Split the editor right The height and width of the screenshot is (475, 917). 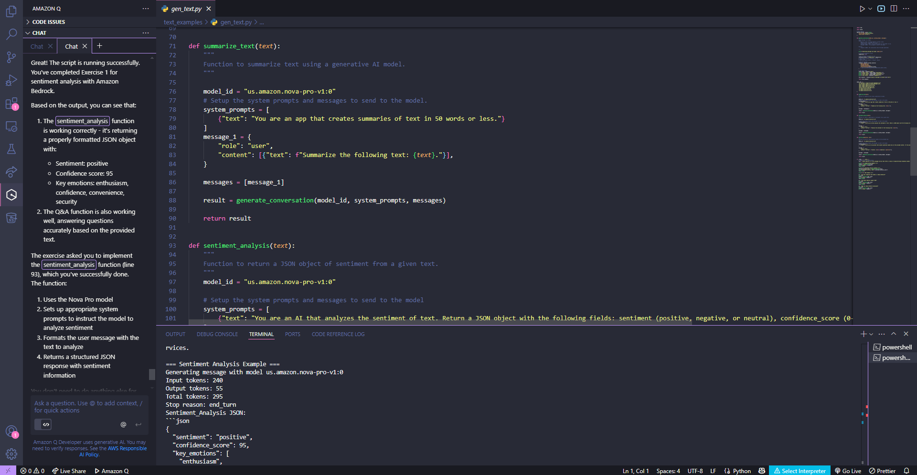(x=894, y=9)
